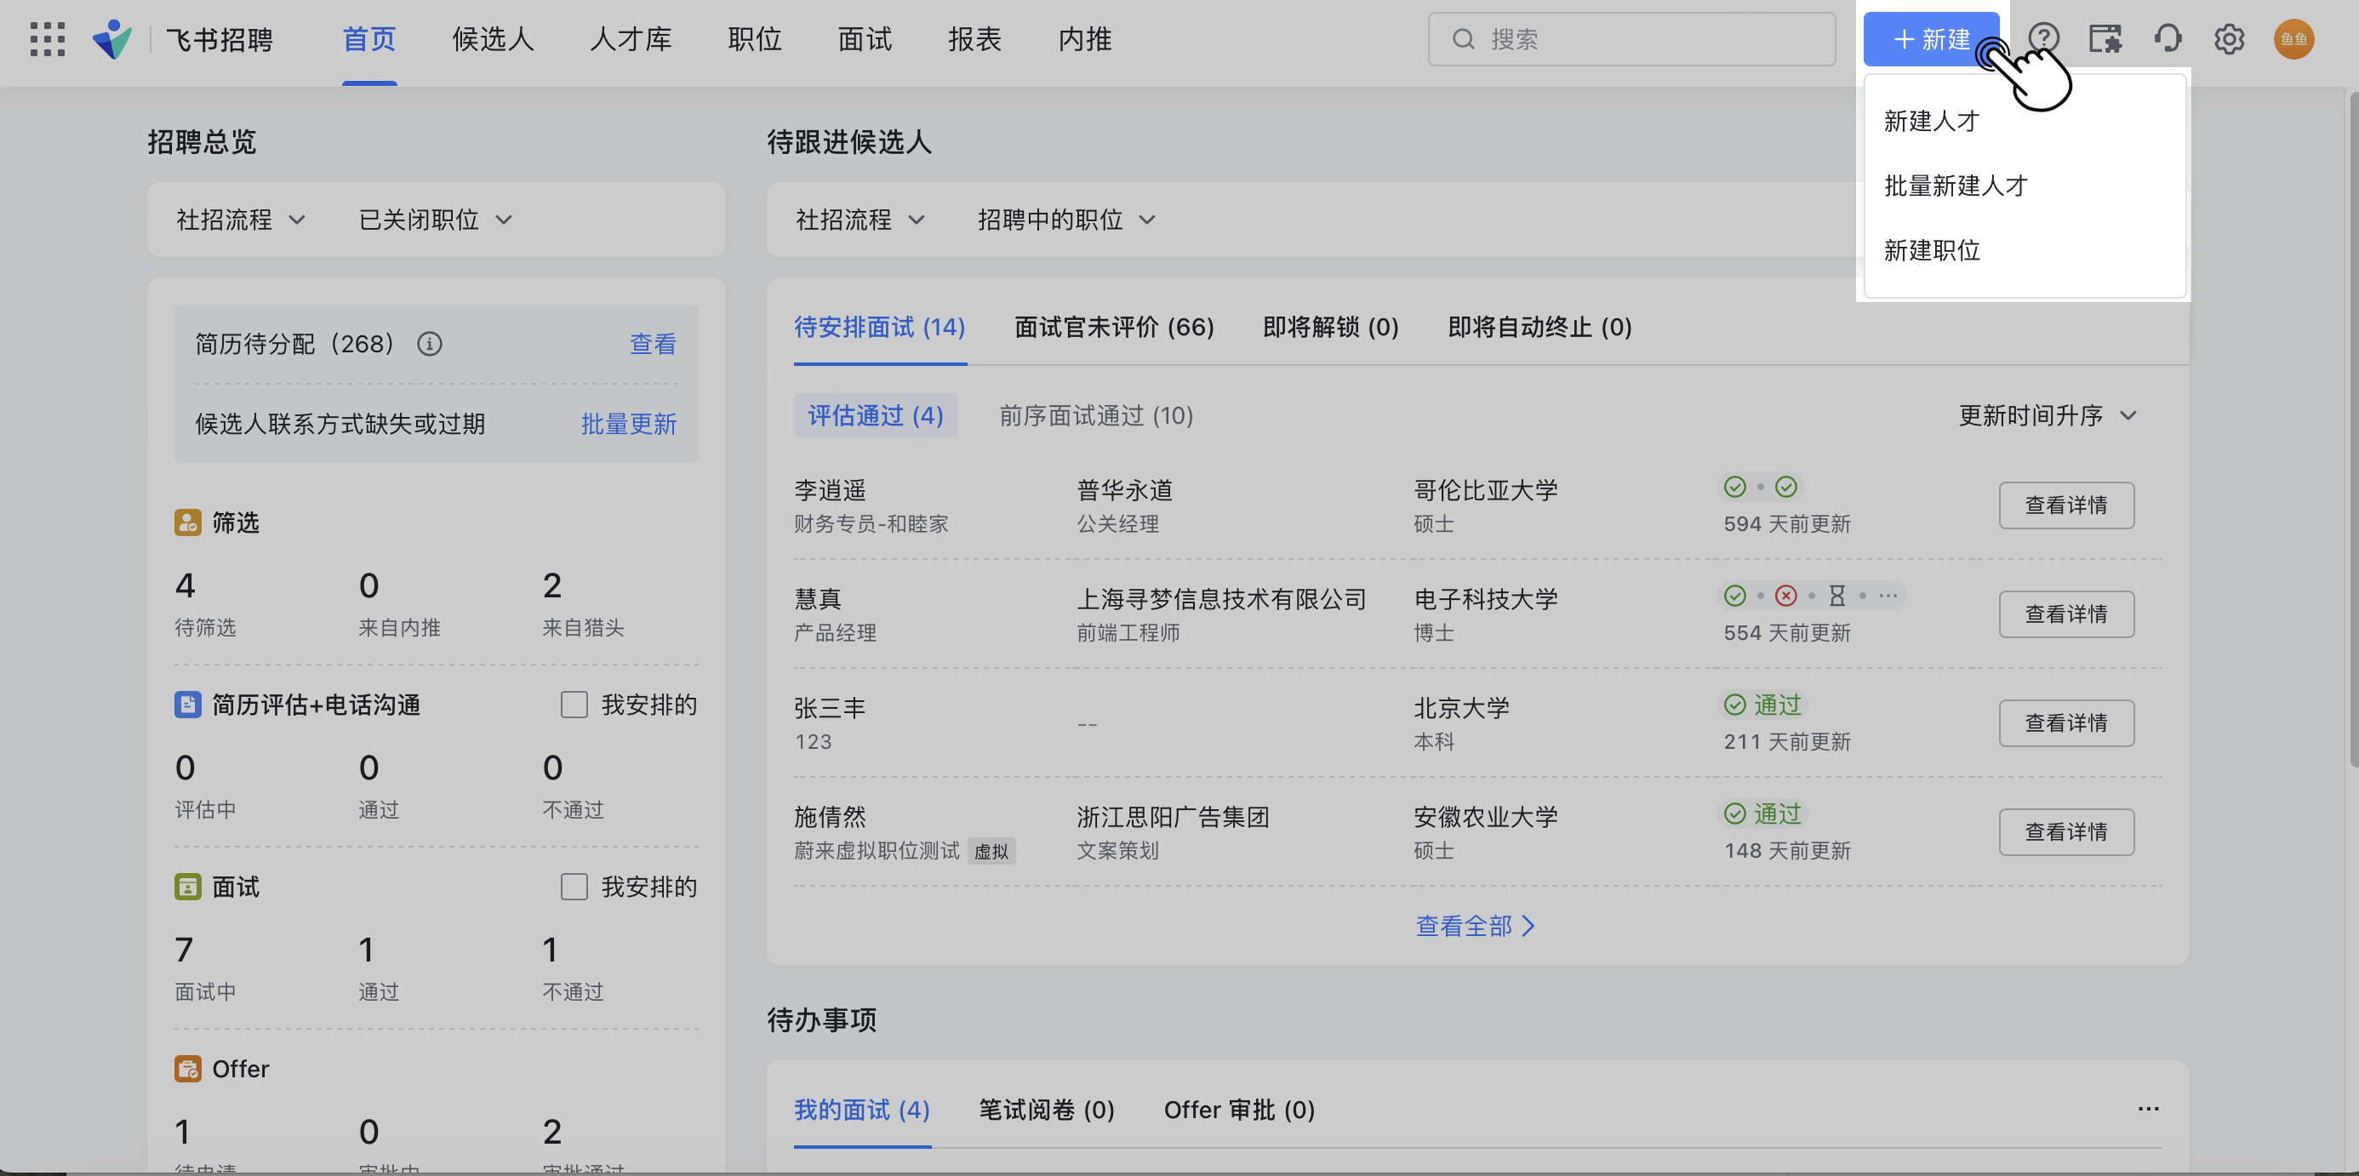Click the app plugin window icon
The height and width of the screenshot is (1176, 2359).
click(x=2105, y=39)
